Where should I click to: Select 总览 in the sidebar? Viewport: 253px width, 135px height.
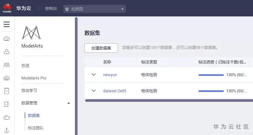pyautogui.click(x=25, y=65)
